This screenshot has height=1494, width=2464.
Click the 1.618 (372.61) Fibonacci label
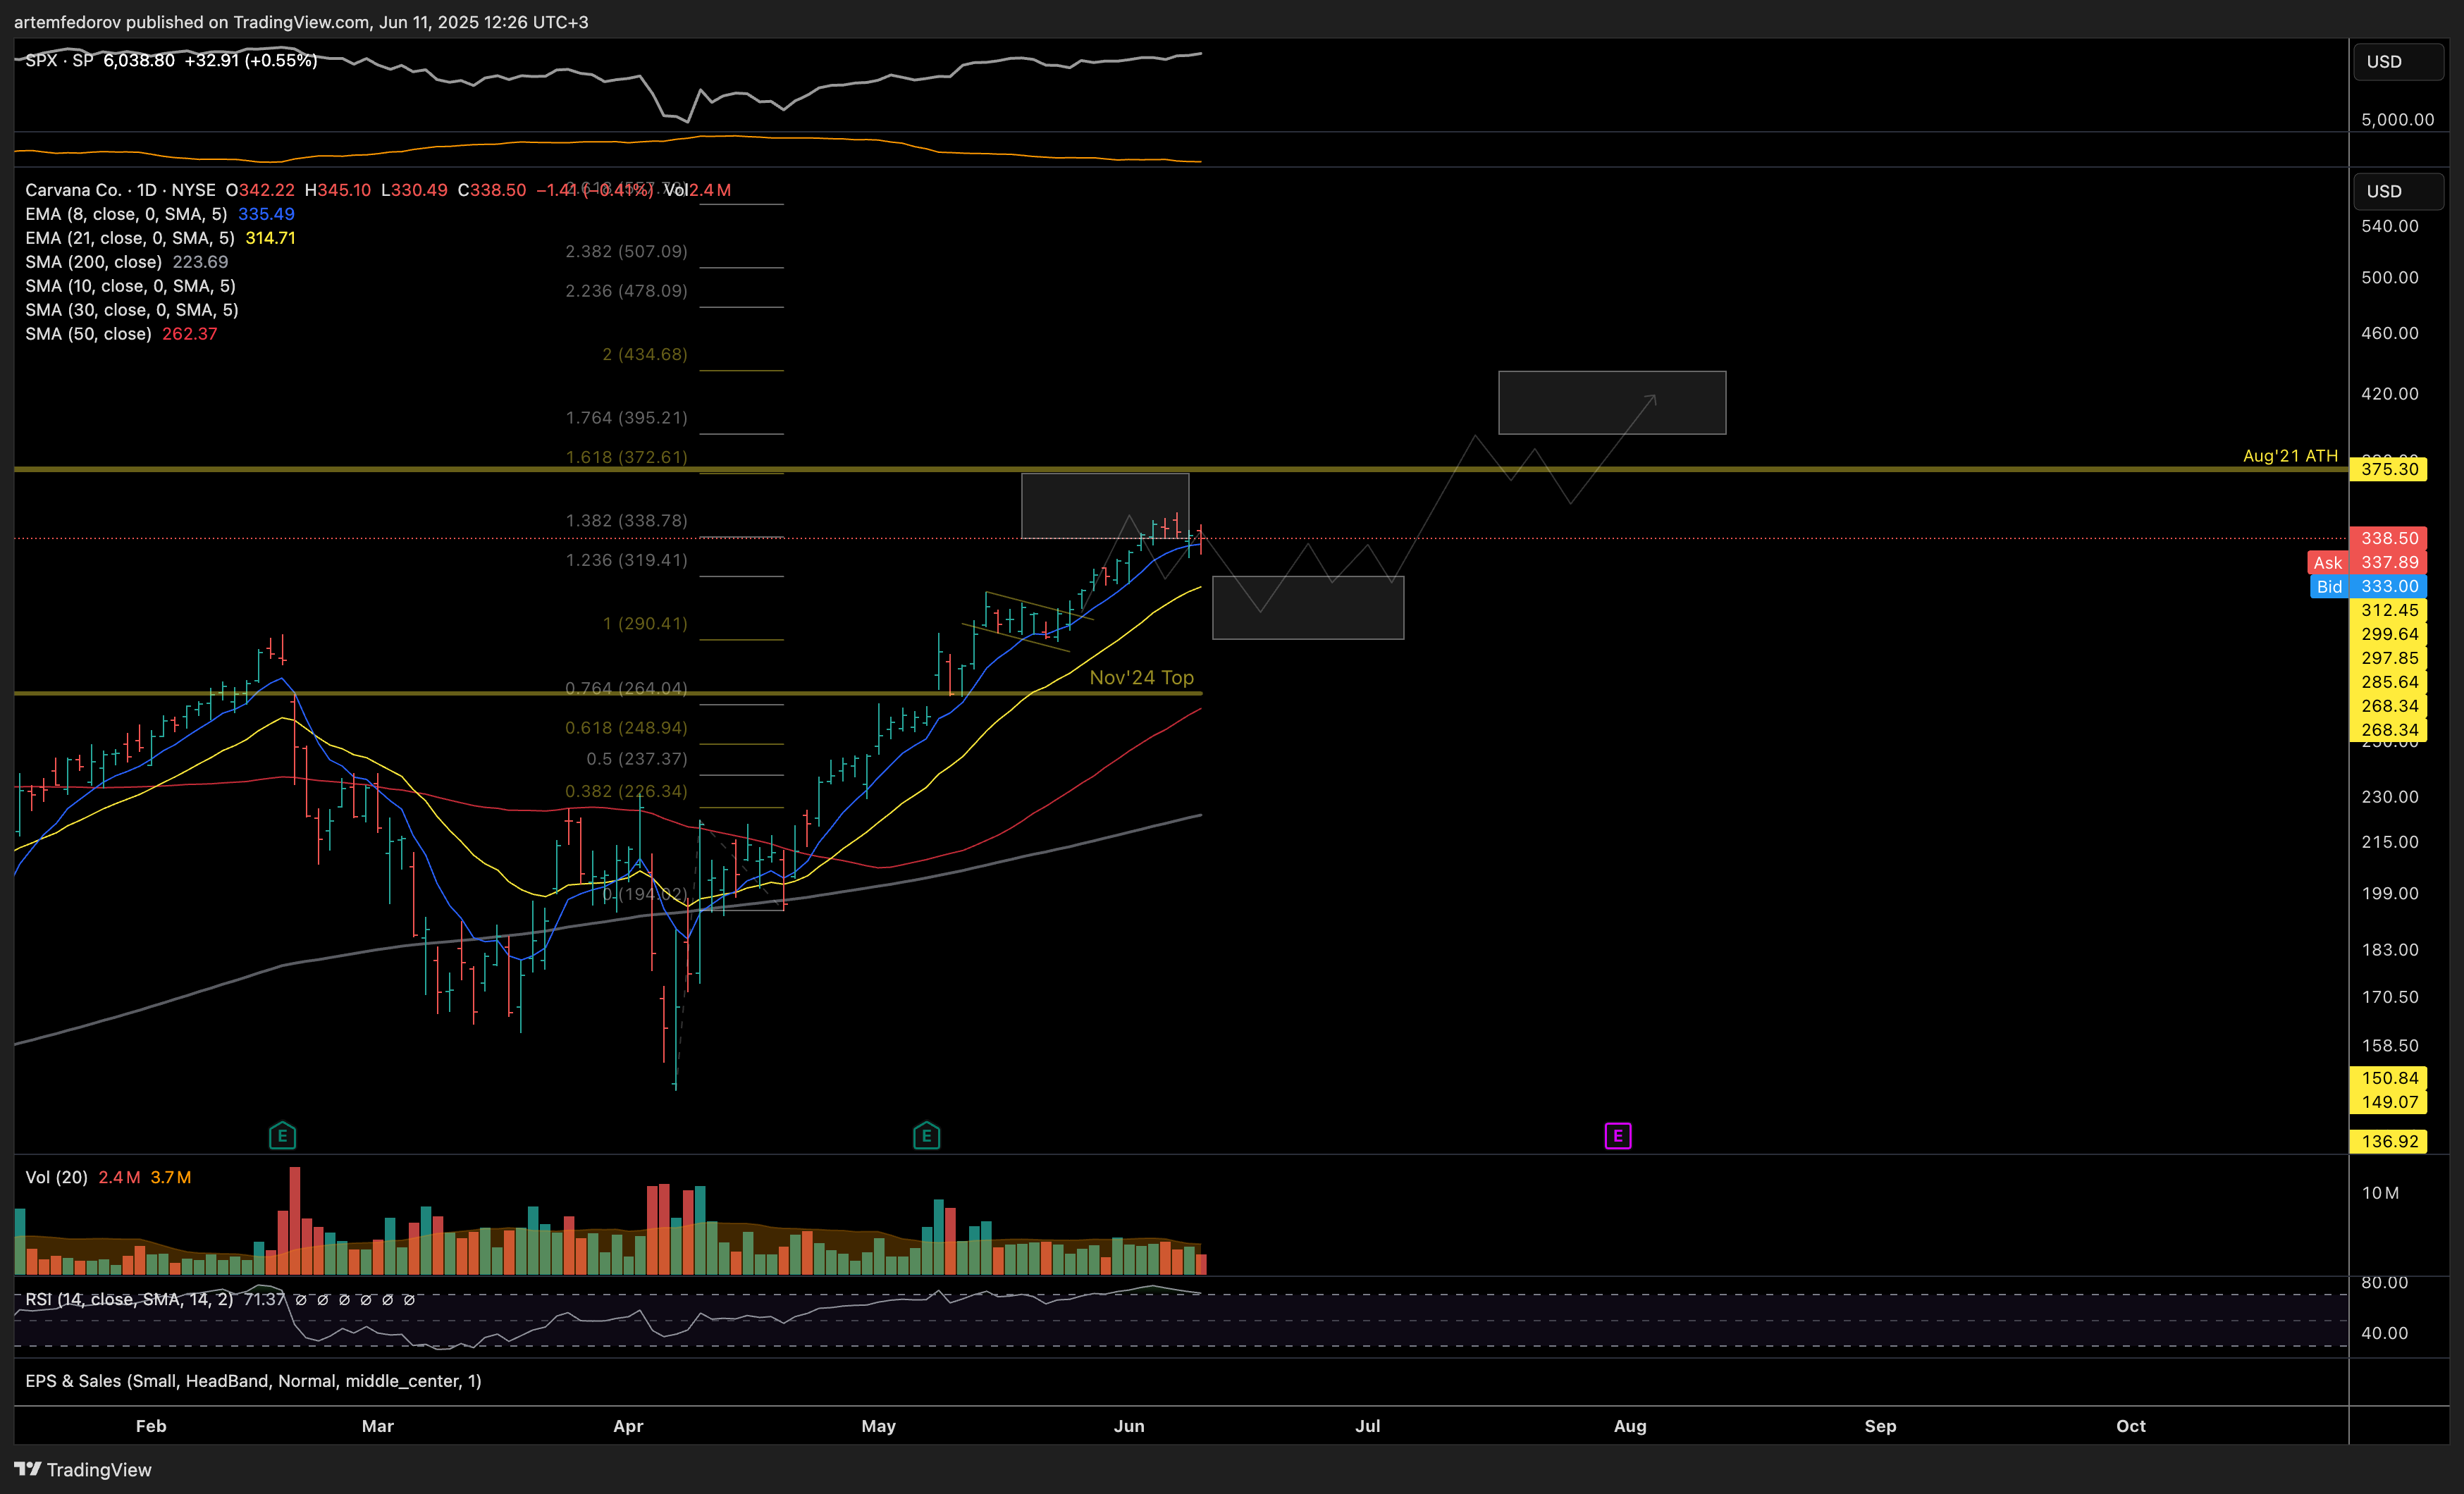[626, 457]
